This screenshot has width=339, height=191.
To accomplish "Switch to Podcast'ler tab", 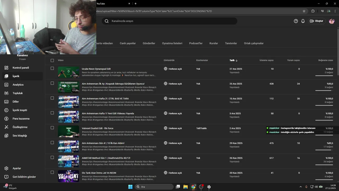I will 196,43.
